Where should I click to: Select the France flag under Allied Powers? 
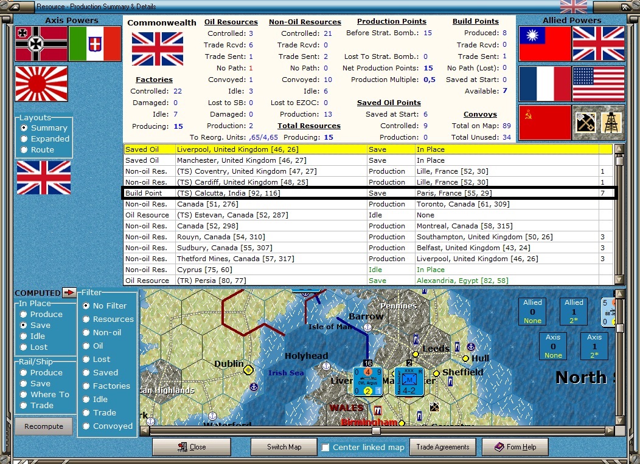point(545,84)
